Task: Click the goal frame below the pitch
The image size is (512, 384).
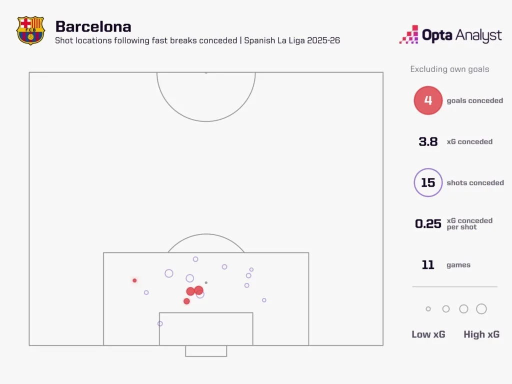Action: (x=206, y=351)
